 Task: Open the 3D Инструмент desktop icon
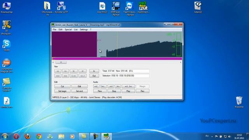(7, 28)
